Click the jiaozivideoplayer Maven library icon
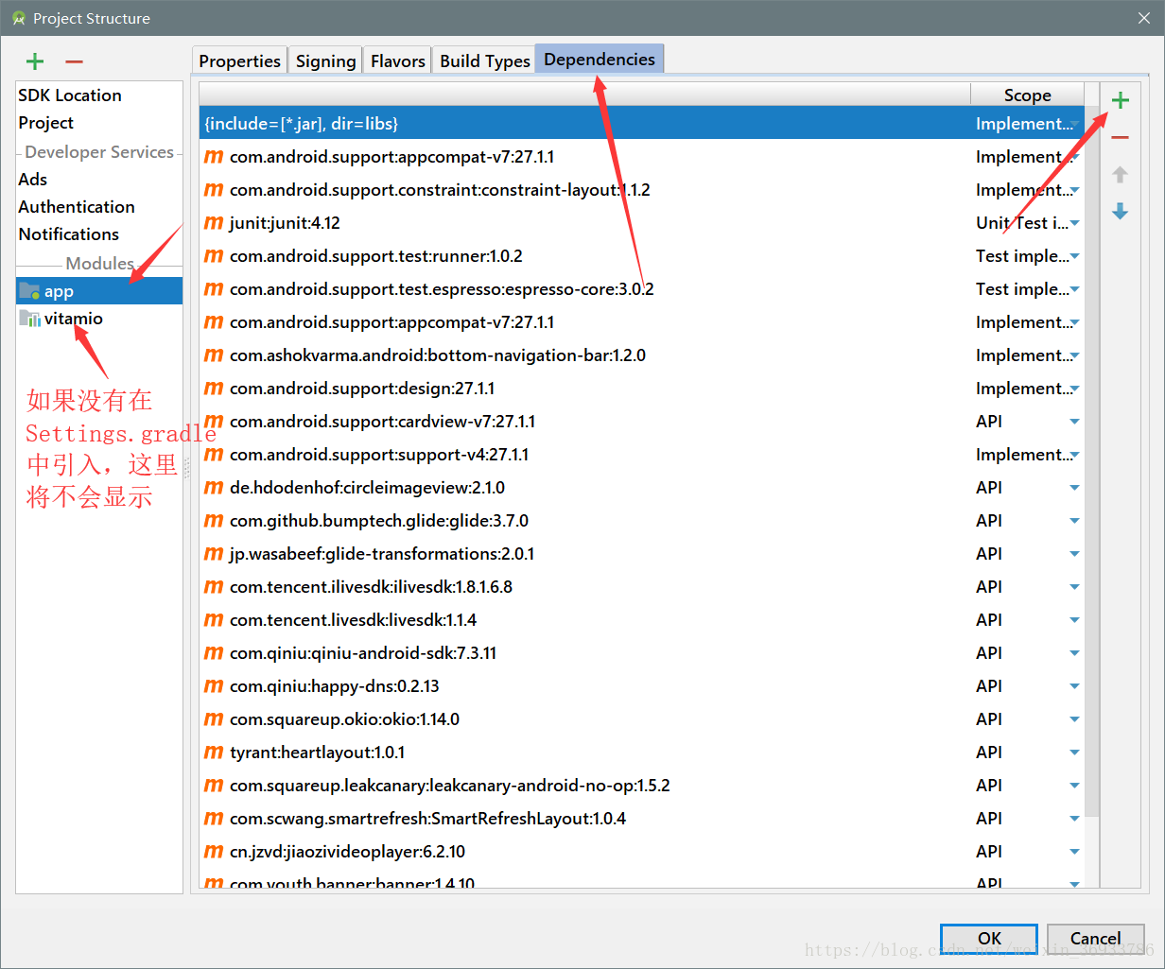 (214, 852)
